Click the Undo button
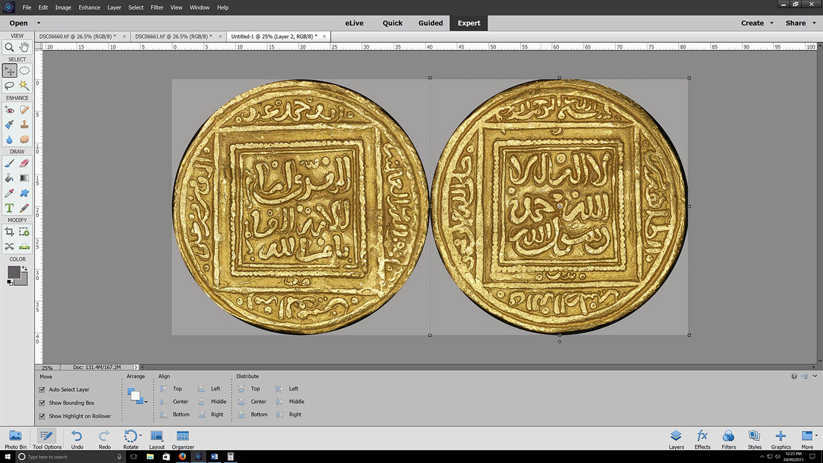The width and height of the screenshot is (823, 463). 77,439
